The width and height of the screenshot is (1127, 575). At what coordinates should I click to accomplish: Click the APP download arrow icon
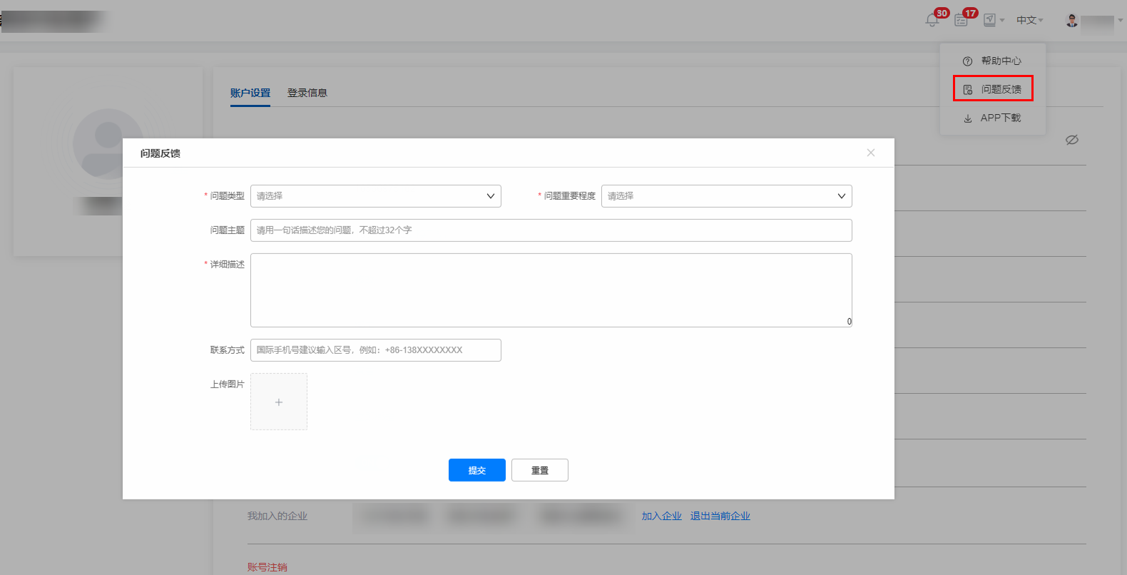point(968,118)
